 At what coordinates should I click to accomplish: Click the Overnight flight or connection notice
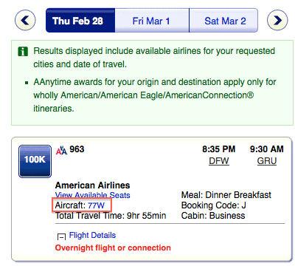(x=113, y=248)
